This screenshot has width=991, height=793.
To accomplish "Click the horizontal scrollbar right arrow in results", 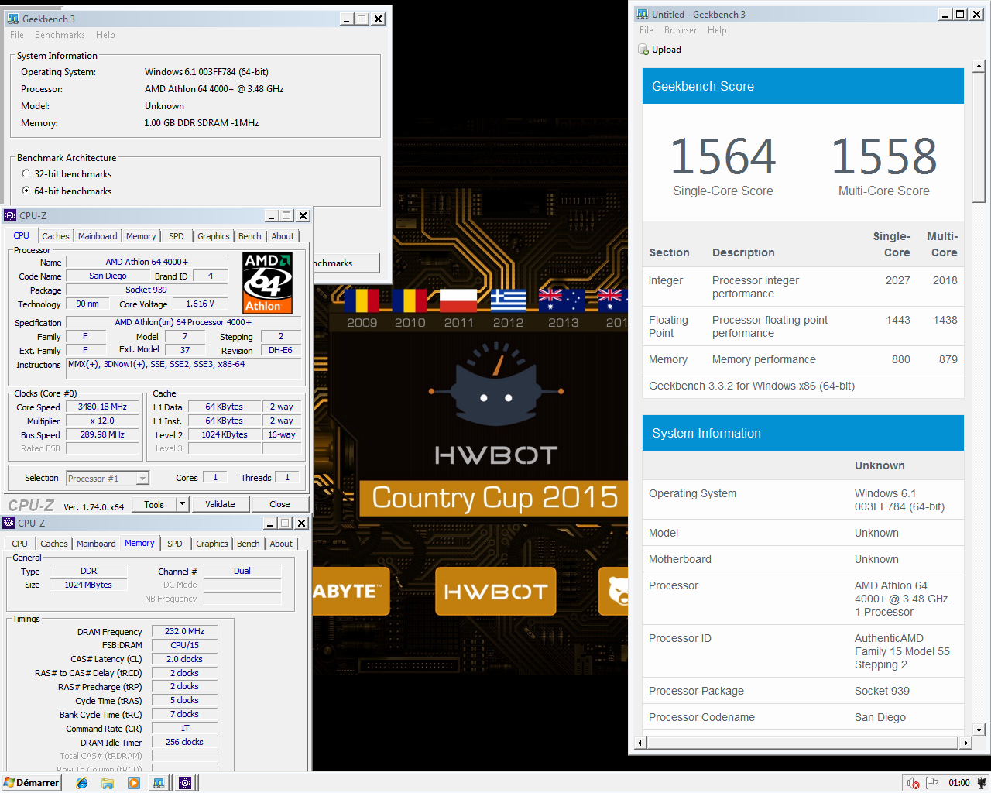I will (x=965, y=743).
